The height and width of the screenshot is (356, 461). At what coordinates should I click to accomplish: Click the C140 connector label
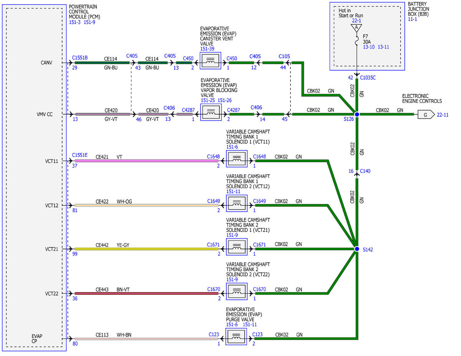365,171
